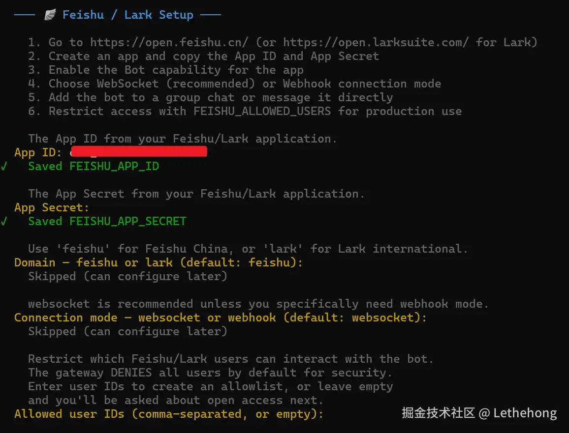This screenshot has width=569, height=433.
Task: Click the Domain feishu or lark prompt
Action: point(158,262)
